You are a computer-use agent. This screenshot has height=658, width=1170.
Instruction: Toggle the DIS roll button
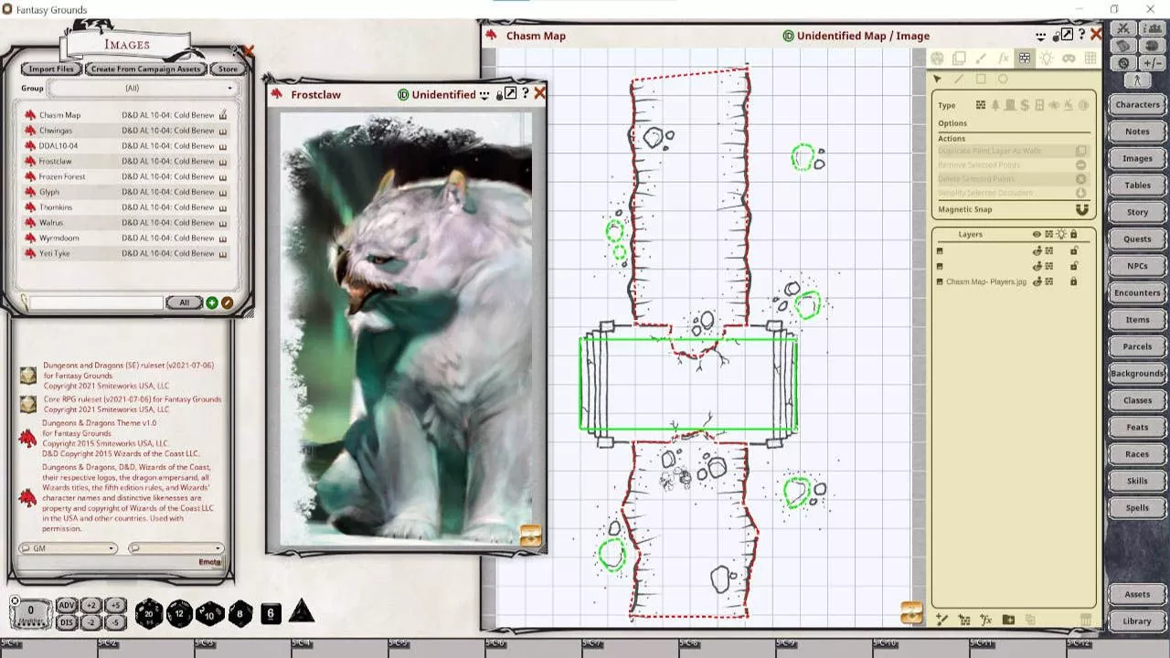67,622
